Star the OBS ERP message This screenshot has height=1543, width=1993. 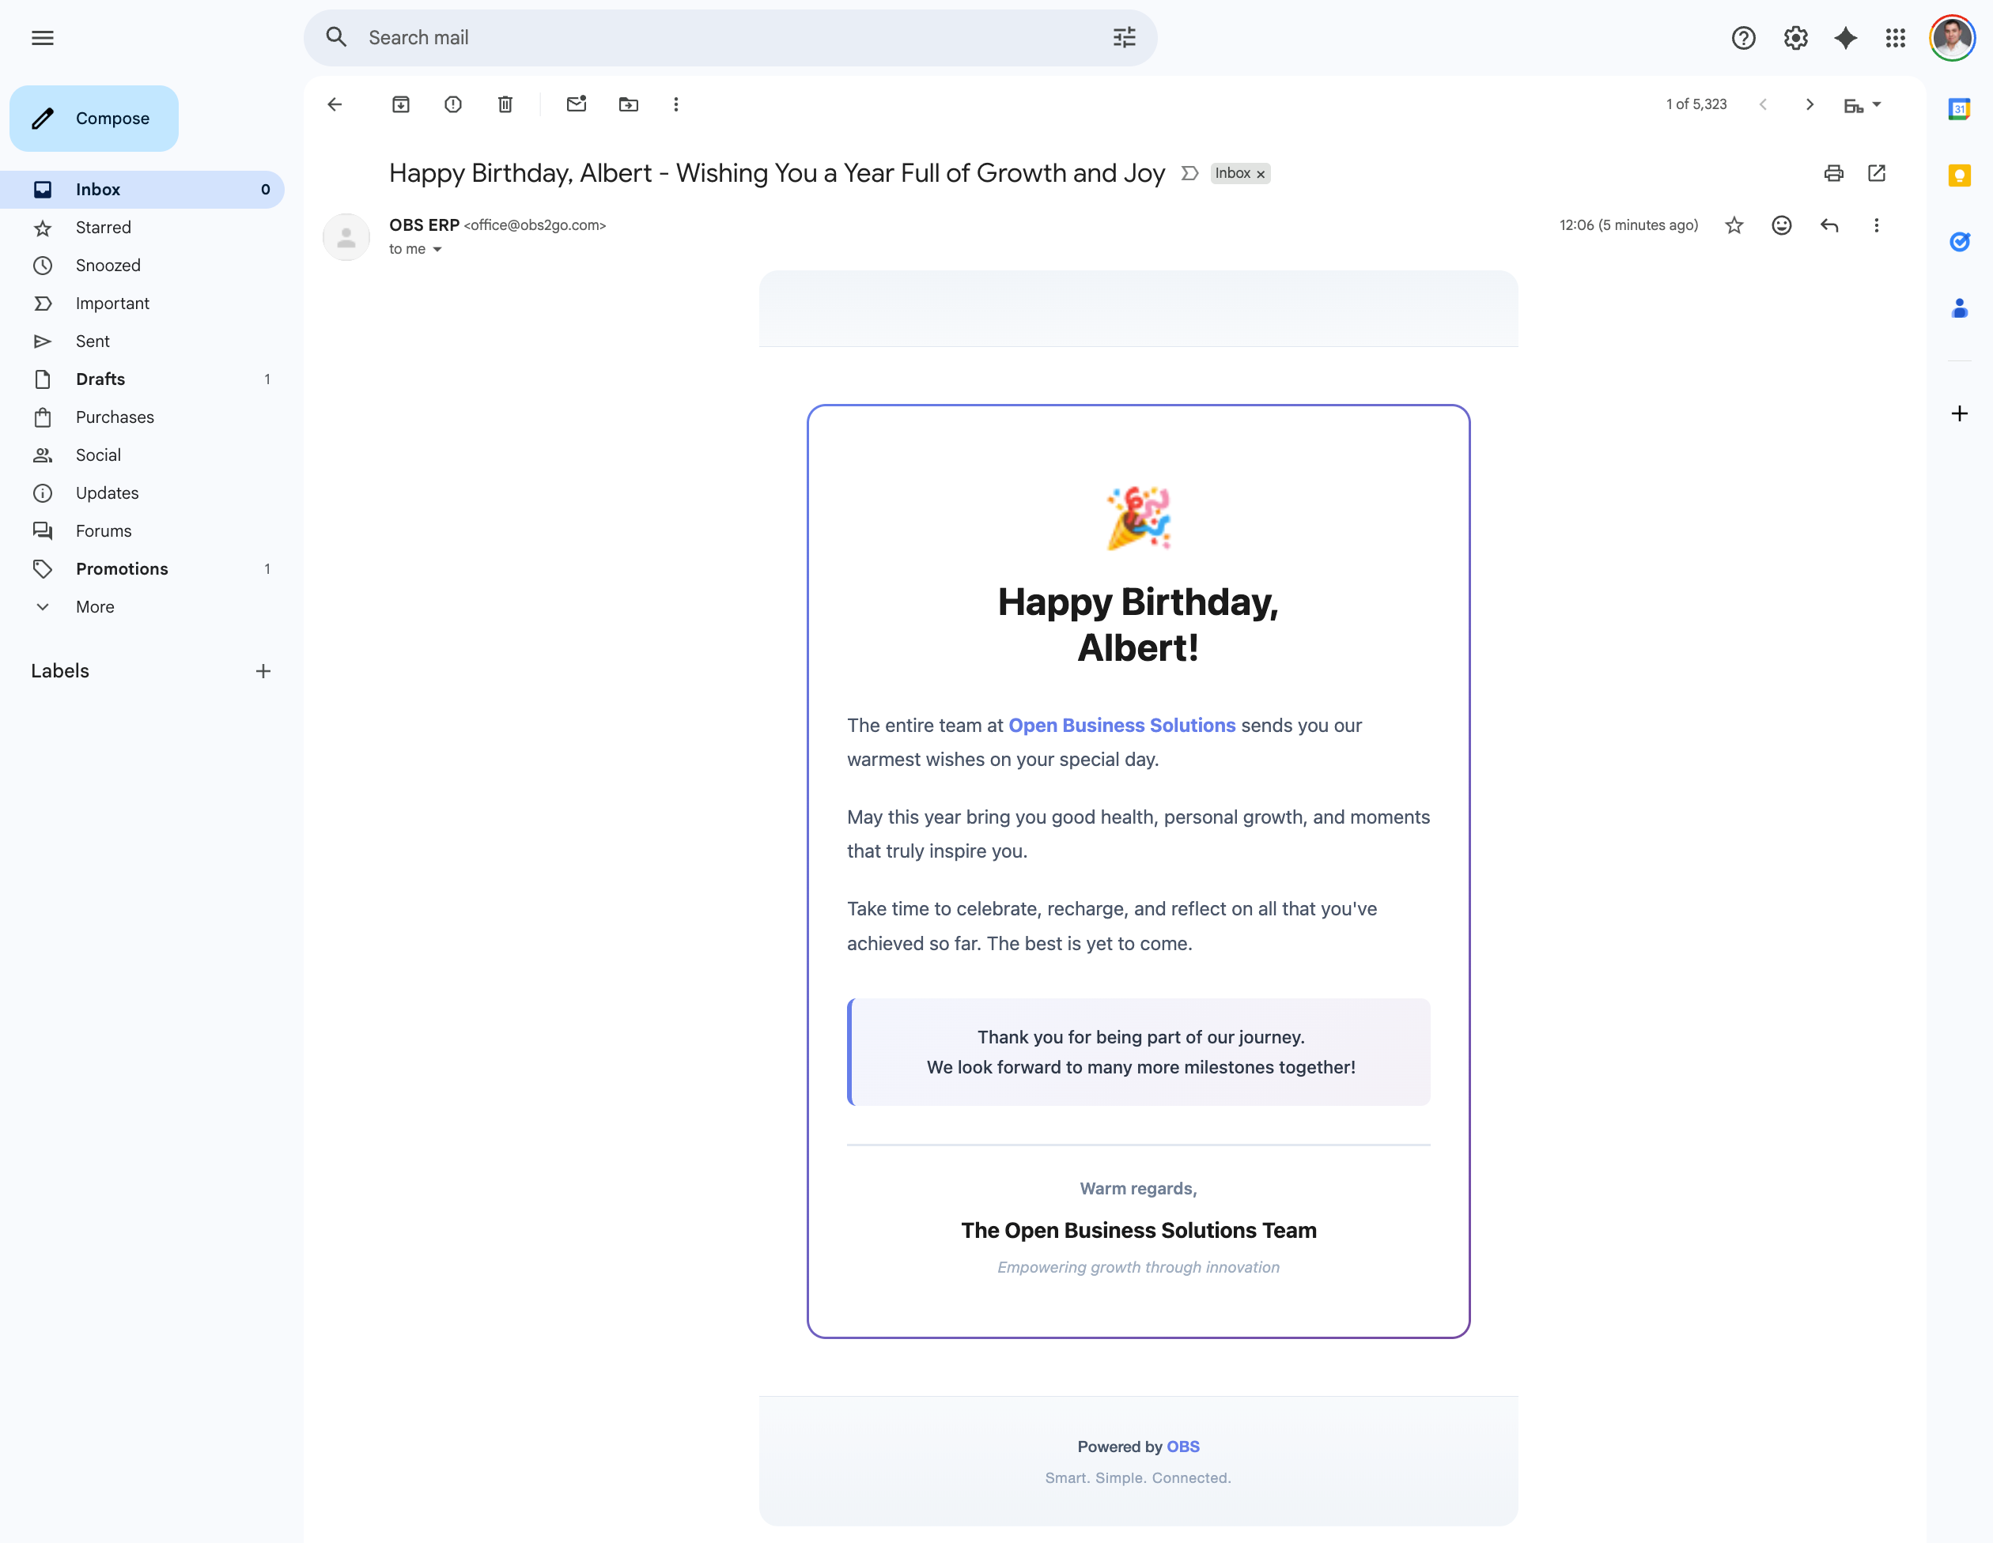pos(1734,225)
